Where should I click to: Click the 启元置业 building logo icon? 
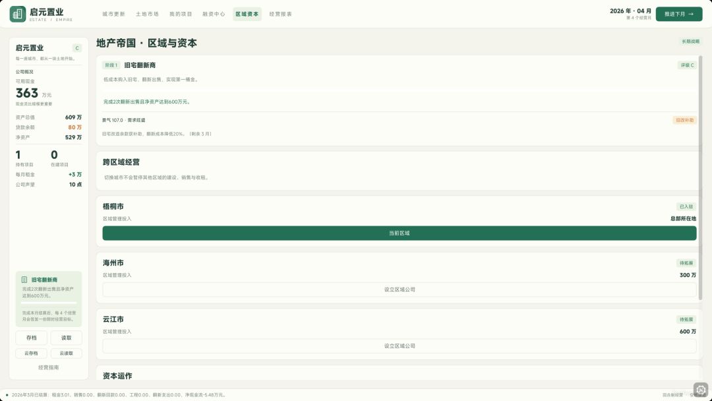(x=18, y=14)
